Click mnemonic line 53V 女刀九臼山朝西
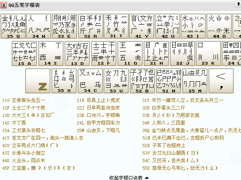The image size is (241, 180). pyautogui.click(x=171, y=153)
